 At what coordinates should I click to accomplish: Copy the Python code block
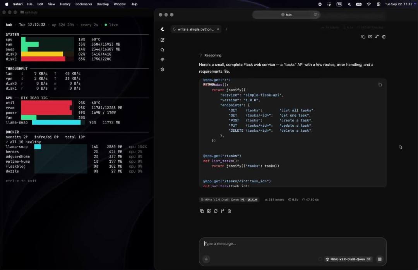tap(380, 85)
